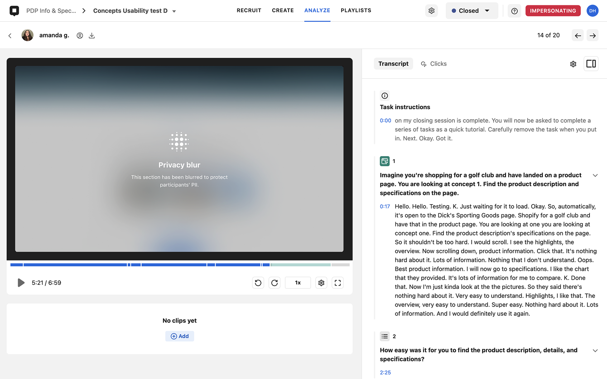The width and height of the screenshot is (607, 379).
Task: Collapse question 2 about ease of finding
Action: coord(595,350)
